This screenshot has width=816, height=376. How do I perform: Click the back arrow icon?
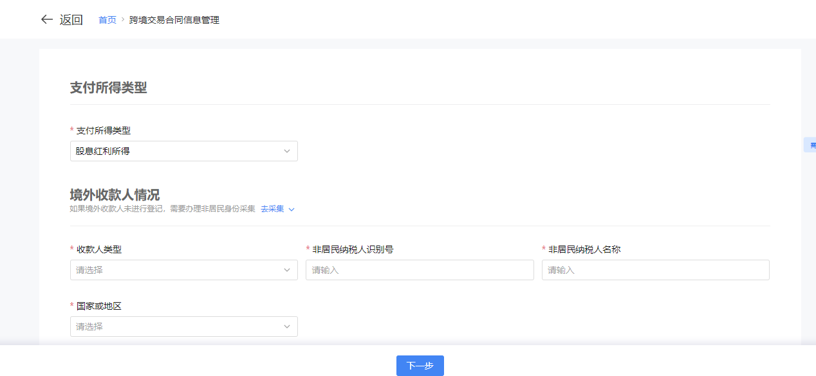pyautogui.click(x=46, y=19)
